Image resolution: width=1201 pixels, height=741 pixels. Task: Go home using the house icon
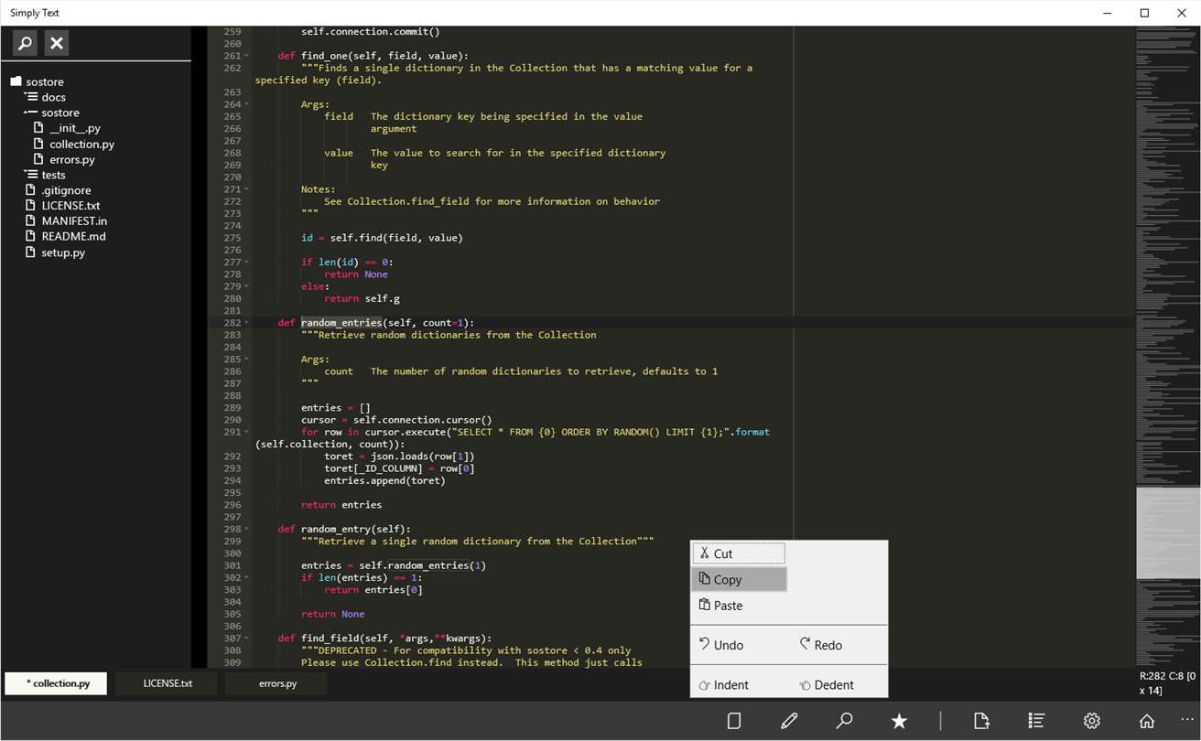tap(1146, 721)
